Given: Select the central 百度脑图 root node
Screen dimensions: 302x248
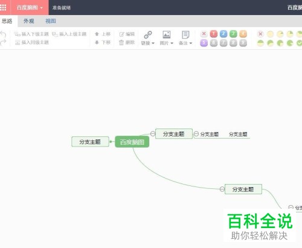Looking at the screenshot, I should pos(132,142).
